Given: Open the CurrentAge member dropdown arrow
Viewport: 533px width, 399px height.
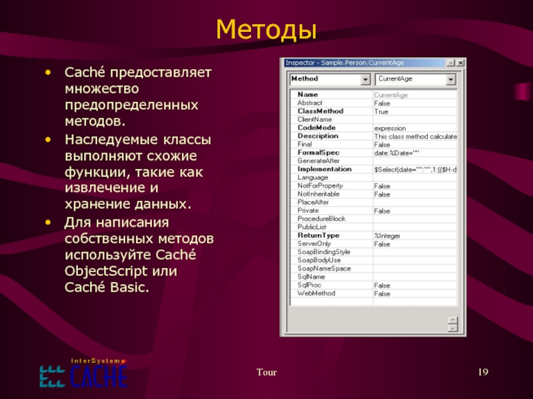Looking at the screenshot, I should (x=450, y=79).
